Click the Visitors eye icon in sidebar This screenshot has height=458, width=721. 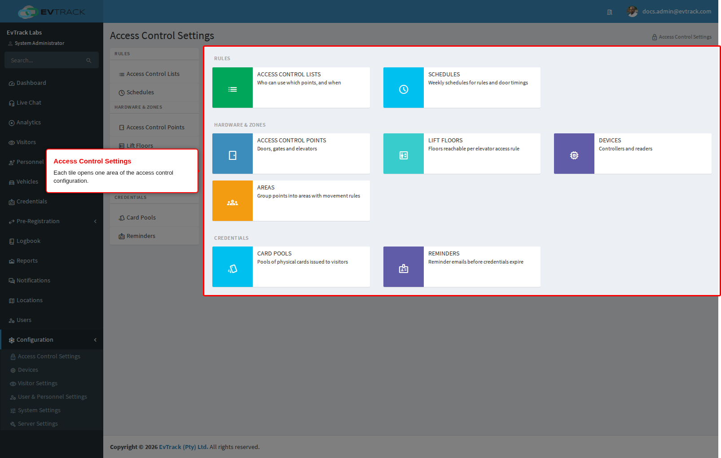(12, 143)
